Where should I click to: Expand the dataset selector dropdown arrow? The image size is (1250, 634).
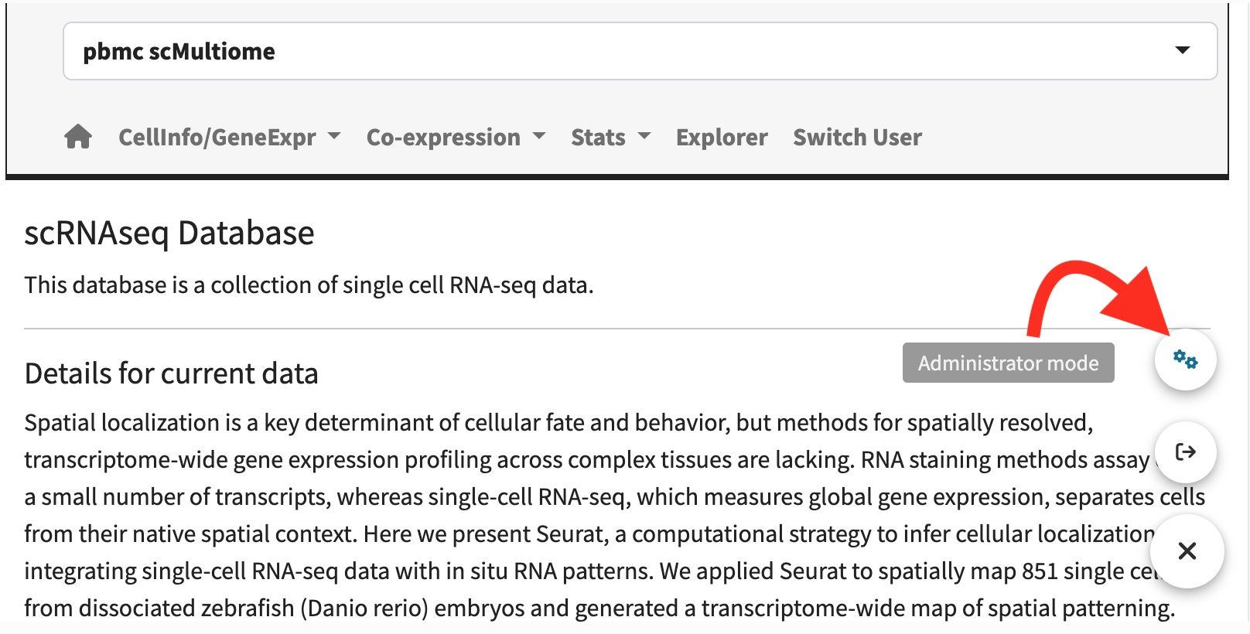tap(1182, 50)
